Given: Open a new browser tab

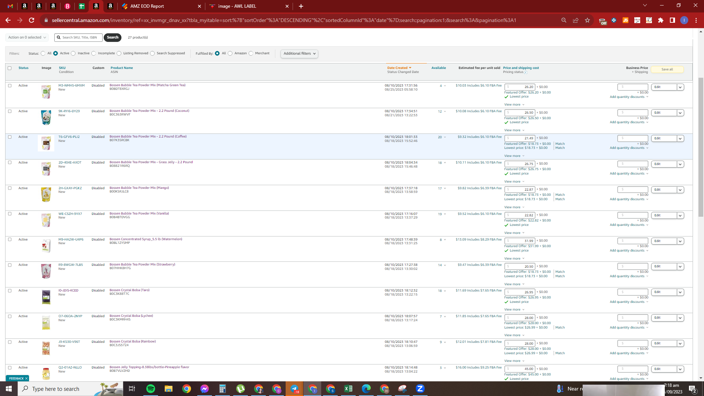Looking at the screenshot, I should 301,6.
